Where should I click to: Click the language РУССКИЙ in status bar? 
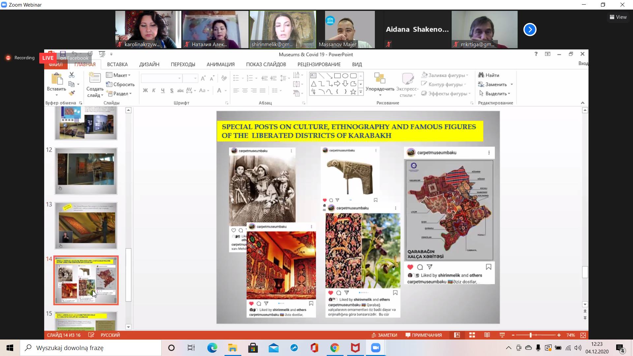pyautogui.click(x=110, y=335)
